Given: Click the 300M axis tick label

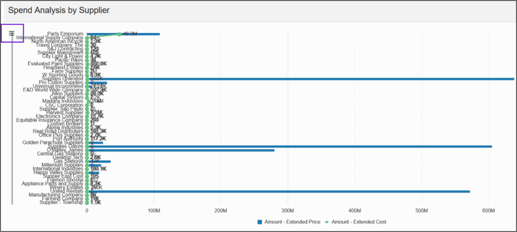Looking at the screenshot, I should point(288,211).
